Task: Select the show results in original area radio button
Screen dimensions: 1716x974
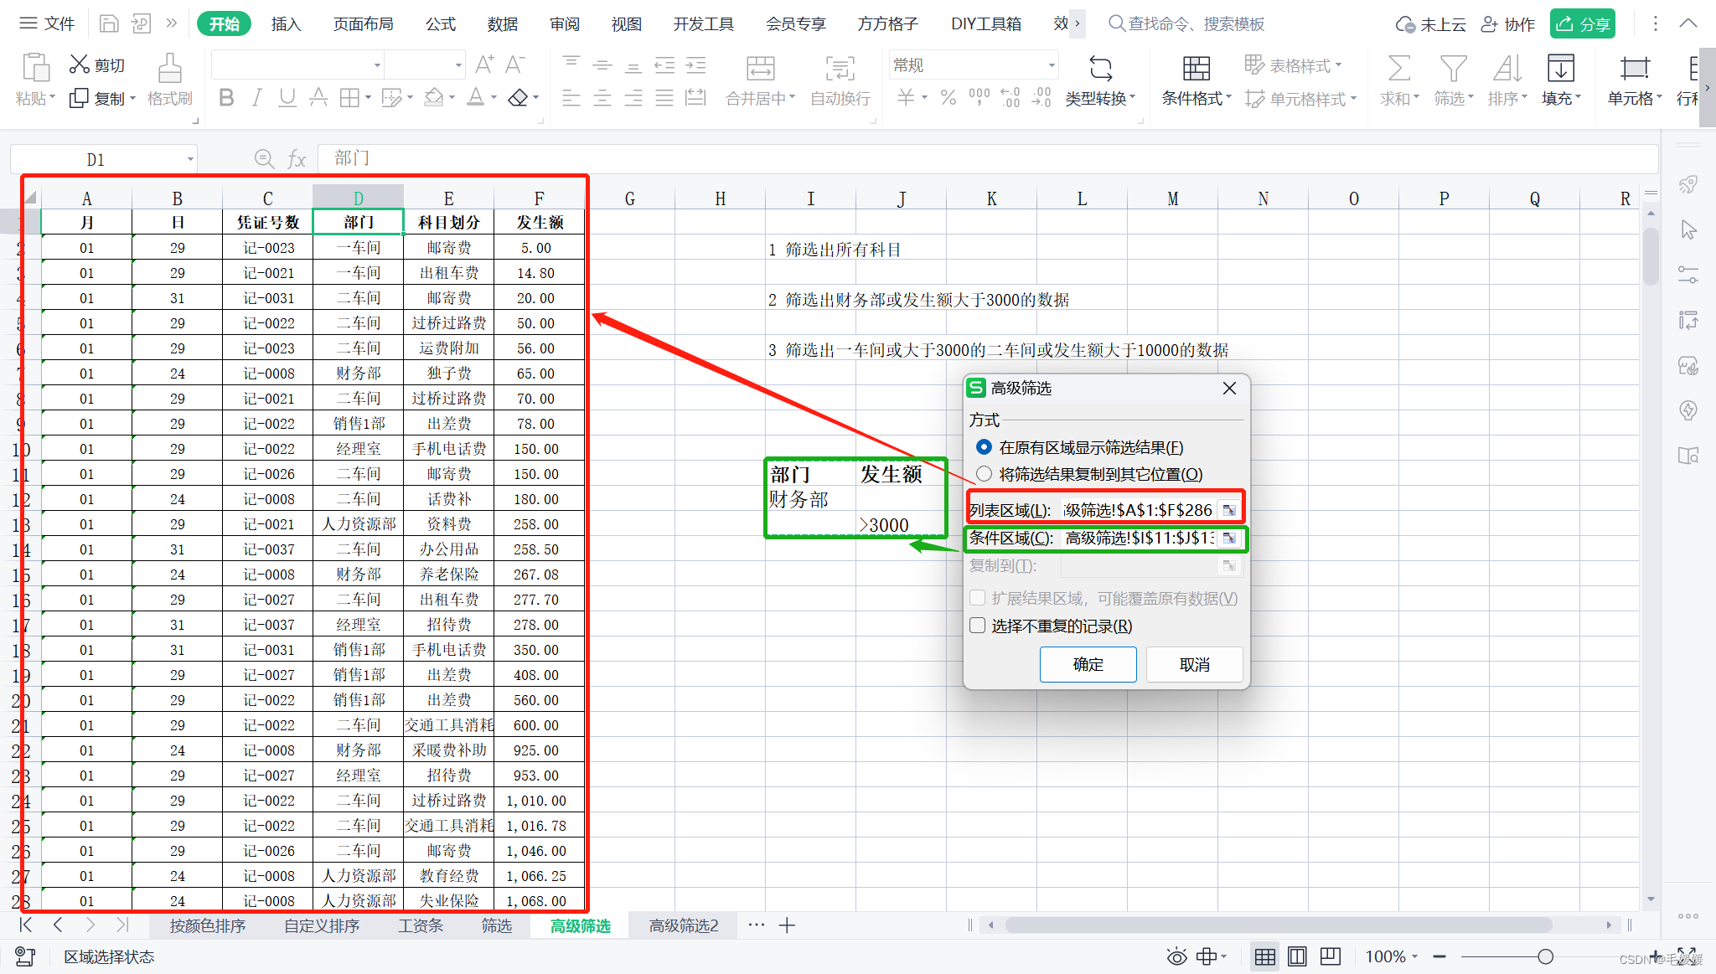Action: (985, 447)
